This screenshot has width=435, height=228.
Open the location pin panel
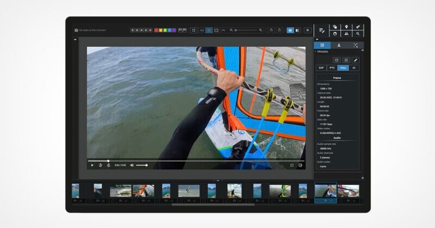click(346, 27)
